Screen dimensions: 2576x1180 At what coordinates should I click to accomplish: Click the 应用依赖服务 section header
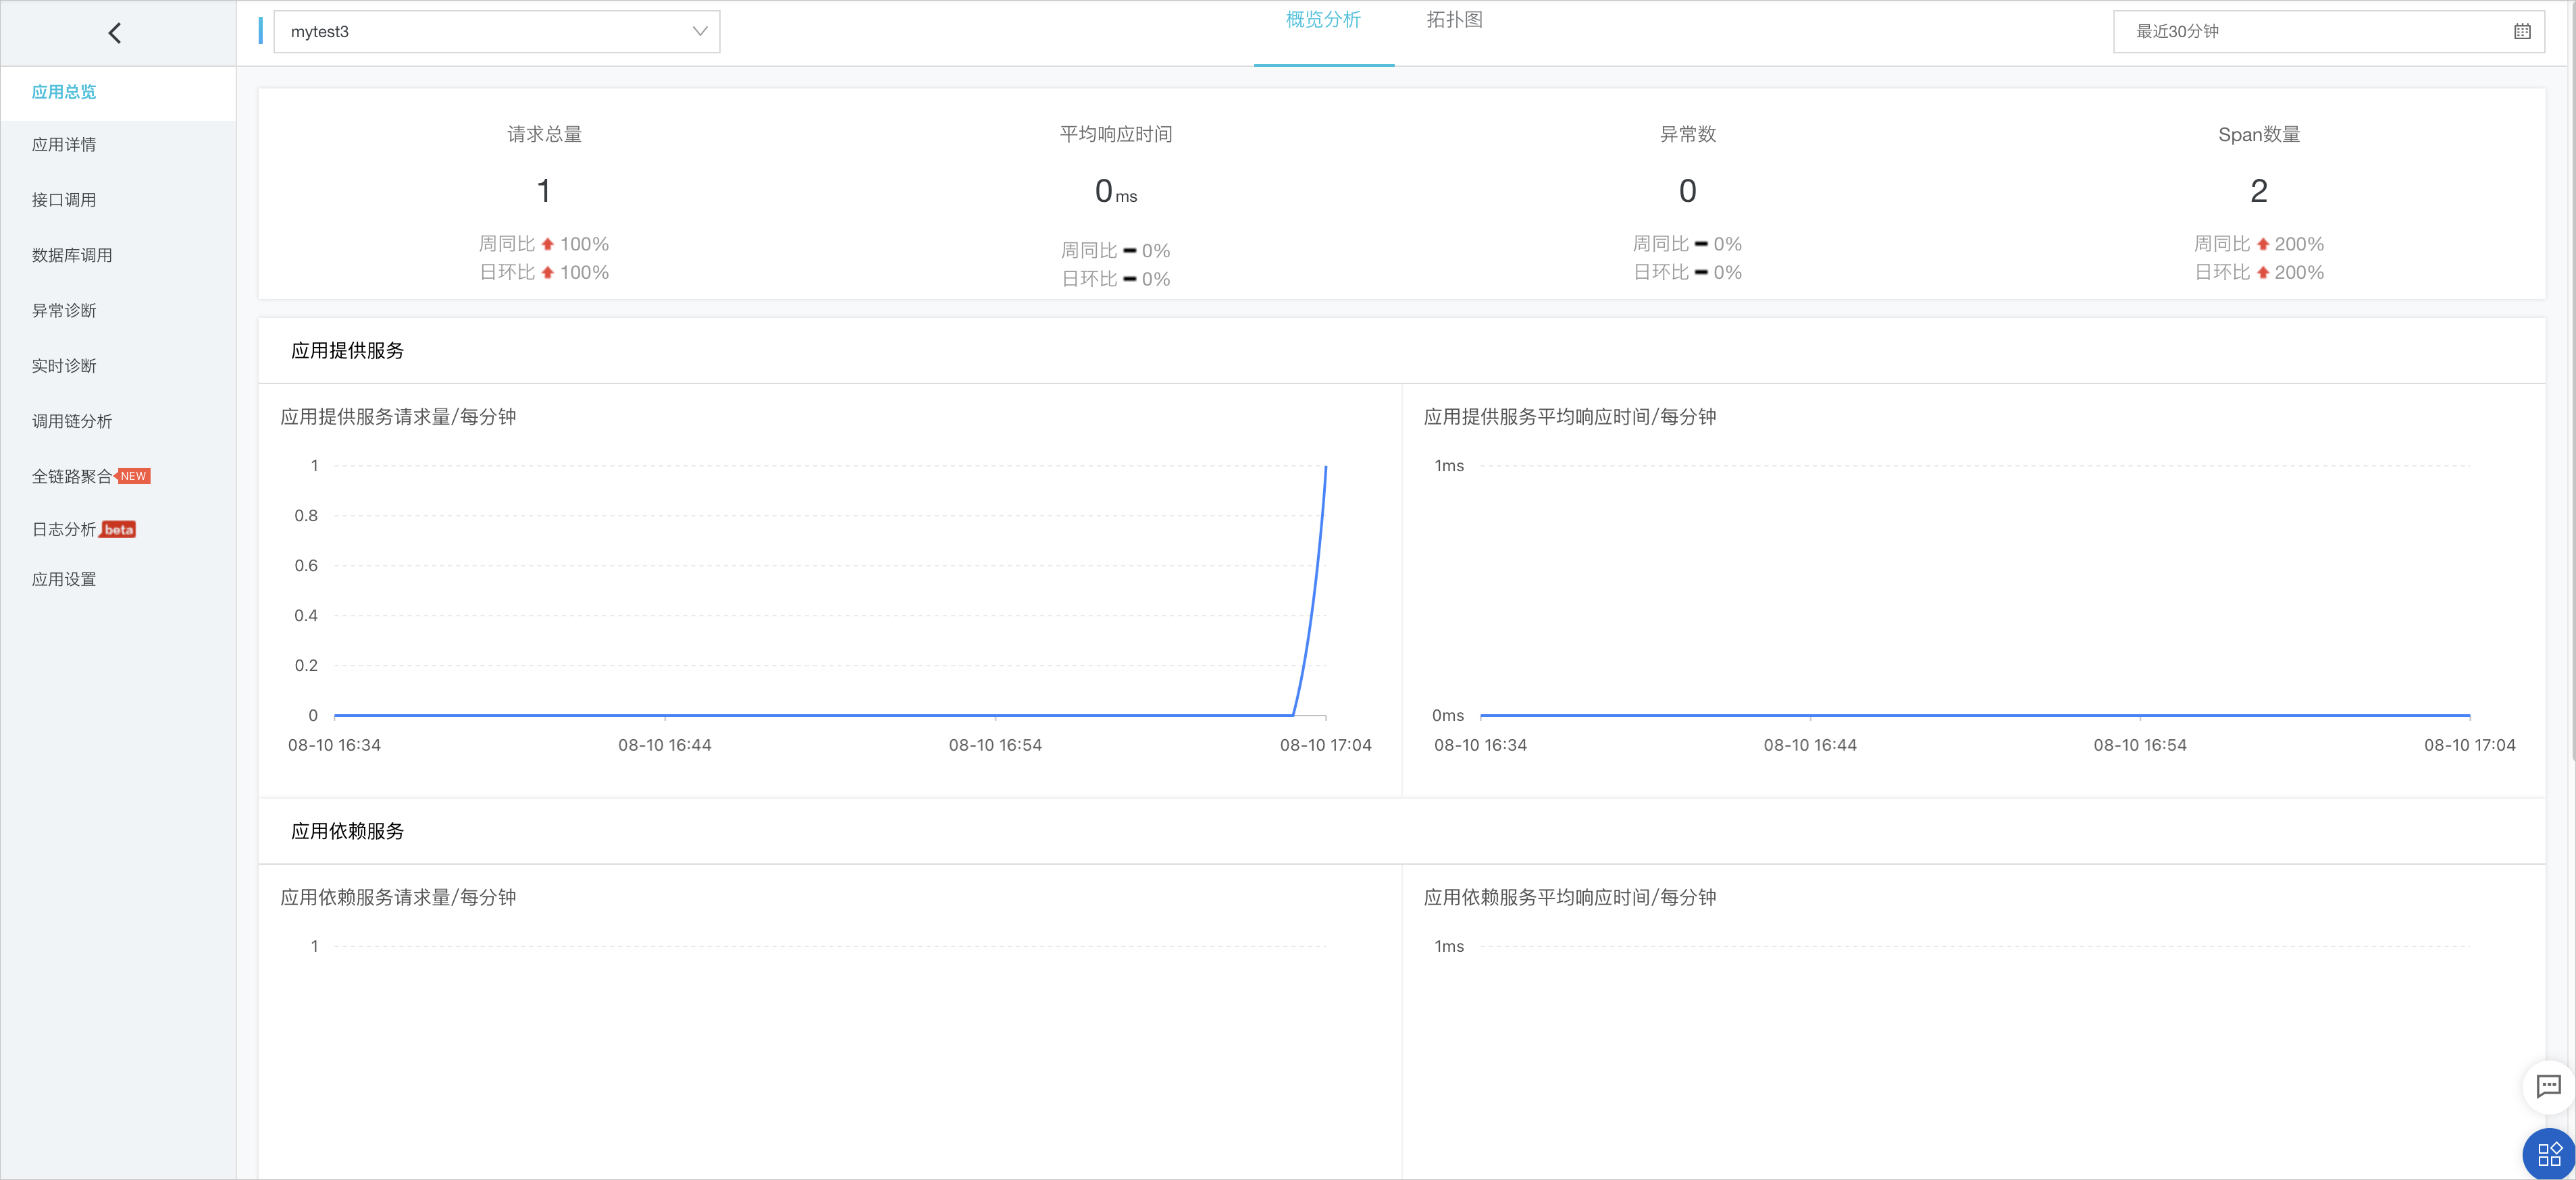(x=347, y=831)
